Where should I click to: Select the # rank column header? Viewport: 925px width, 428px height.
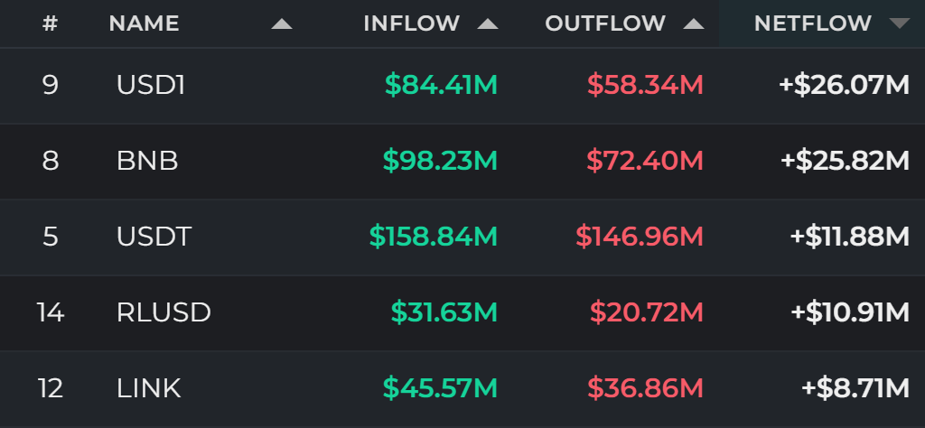point(51,23)
